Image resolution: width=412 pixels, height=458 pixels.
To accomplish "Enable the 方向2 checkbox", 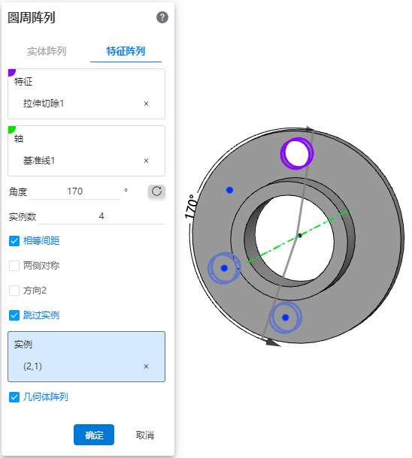I will click(x=14, y=291).
